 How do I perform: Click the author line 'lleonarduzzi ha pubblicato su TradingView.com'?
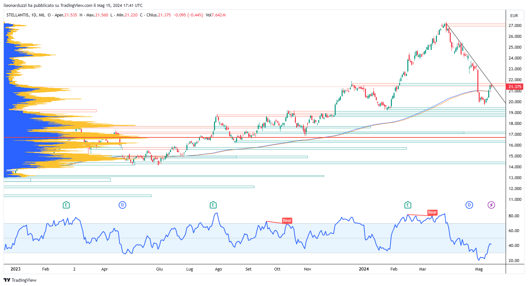click(48, 6)
